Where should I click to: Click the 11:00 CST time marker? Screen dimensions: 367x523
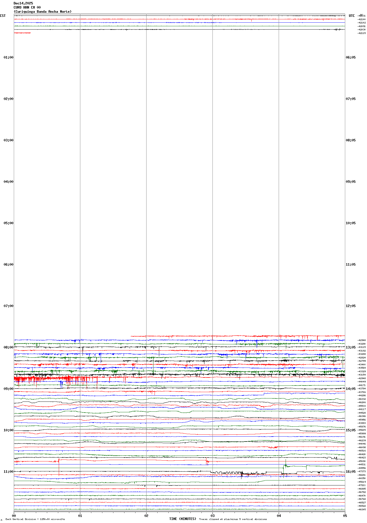8,472
